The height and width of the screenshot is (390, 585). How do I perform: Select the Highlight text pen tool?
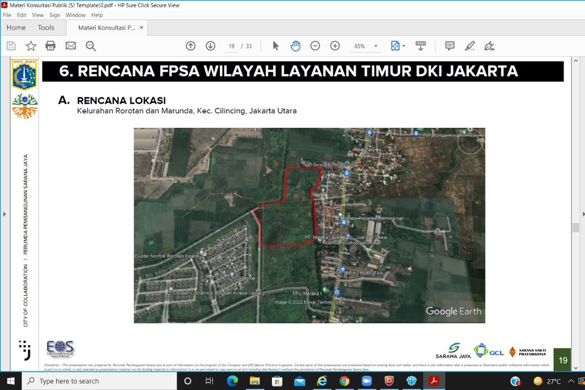pos(469,46)
